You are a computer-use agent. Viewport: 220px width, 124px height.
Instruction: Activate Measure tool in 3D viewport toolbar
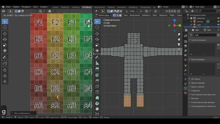point(97,63)
